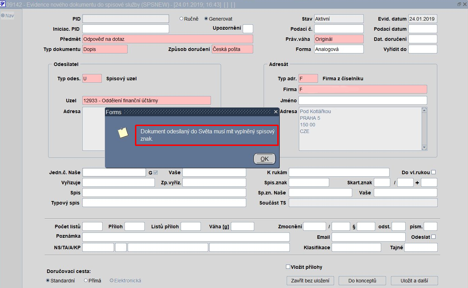Click the Do konceptů button

point(362,281)
